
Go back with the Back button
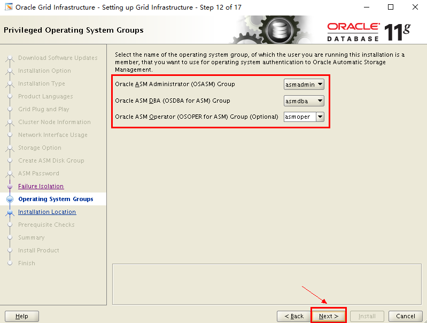tap(294, 316)
